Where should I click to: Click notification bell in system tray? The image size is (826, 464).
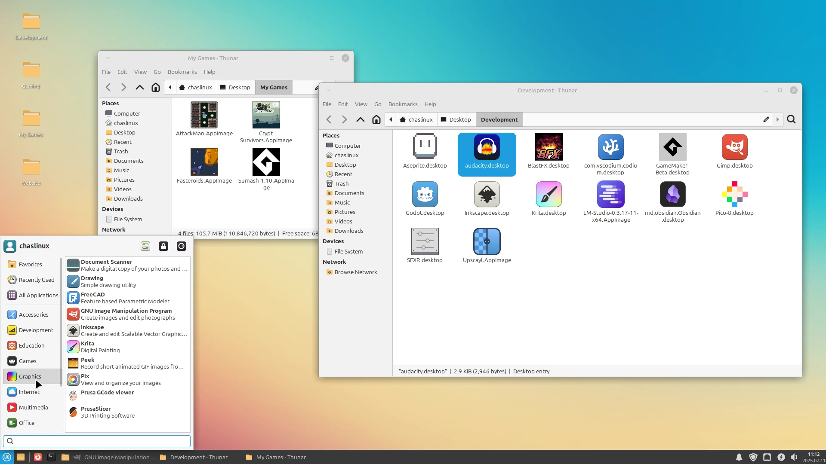point(739,457)
